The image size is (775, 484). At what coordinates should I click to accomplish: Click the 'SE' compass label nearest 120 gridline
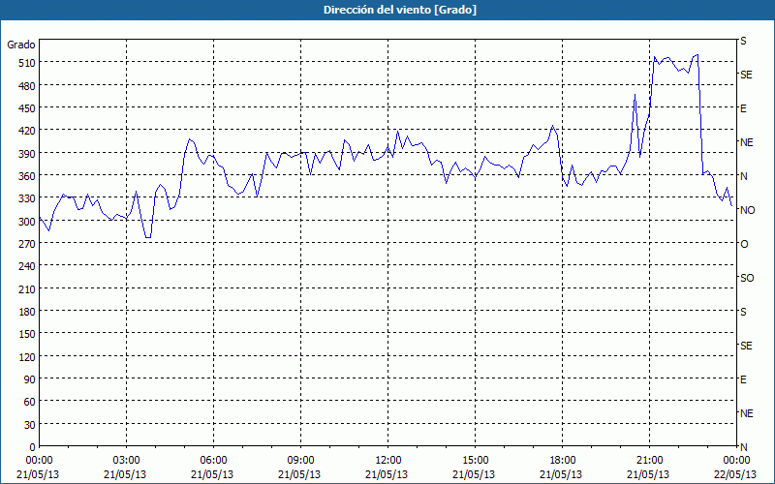(746, 347)
